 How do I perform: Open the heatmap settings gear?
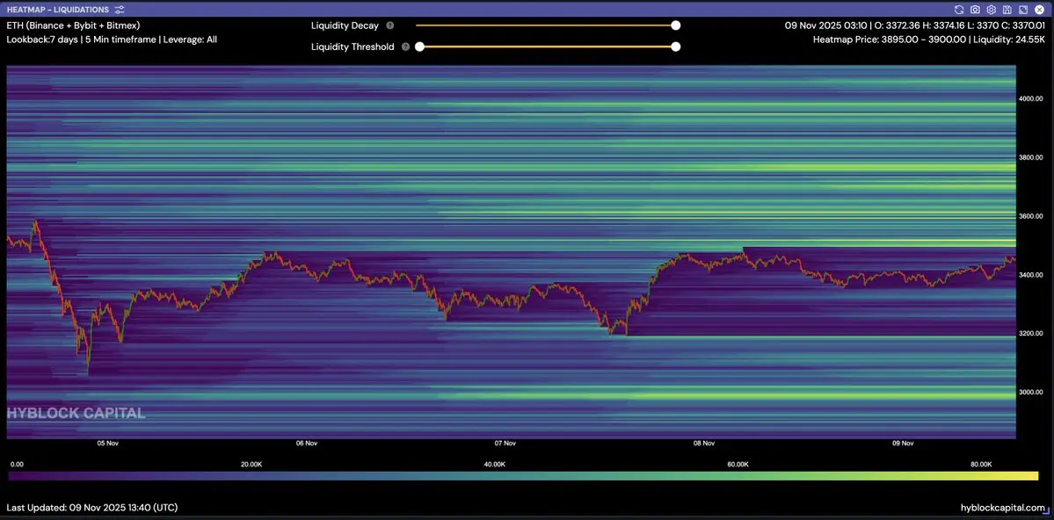click(991, 10)
